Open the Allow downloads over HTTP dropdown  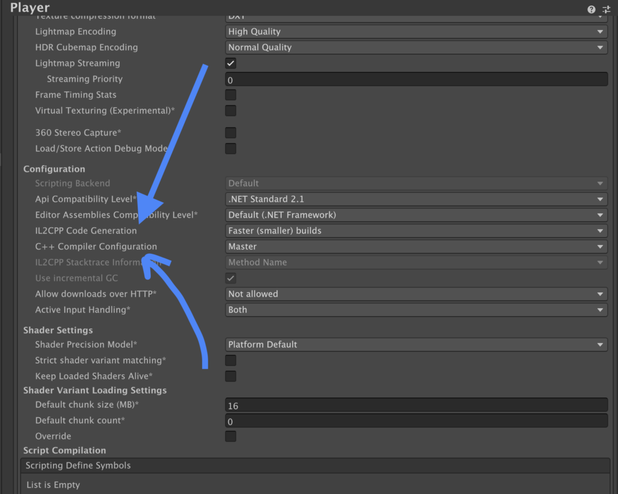point(416,294)
